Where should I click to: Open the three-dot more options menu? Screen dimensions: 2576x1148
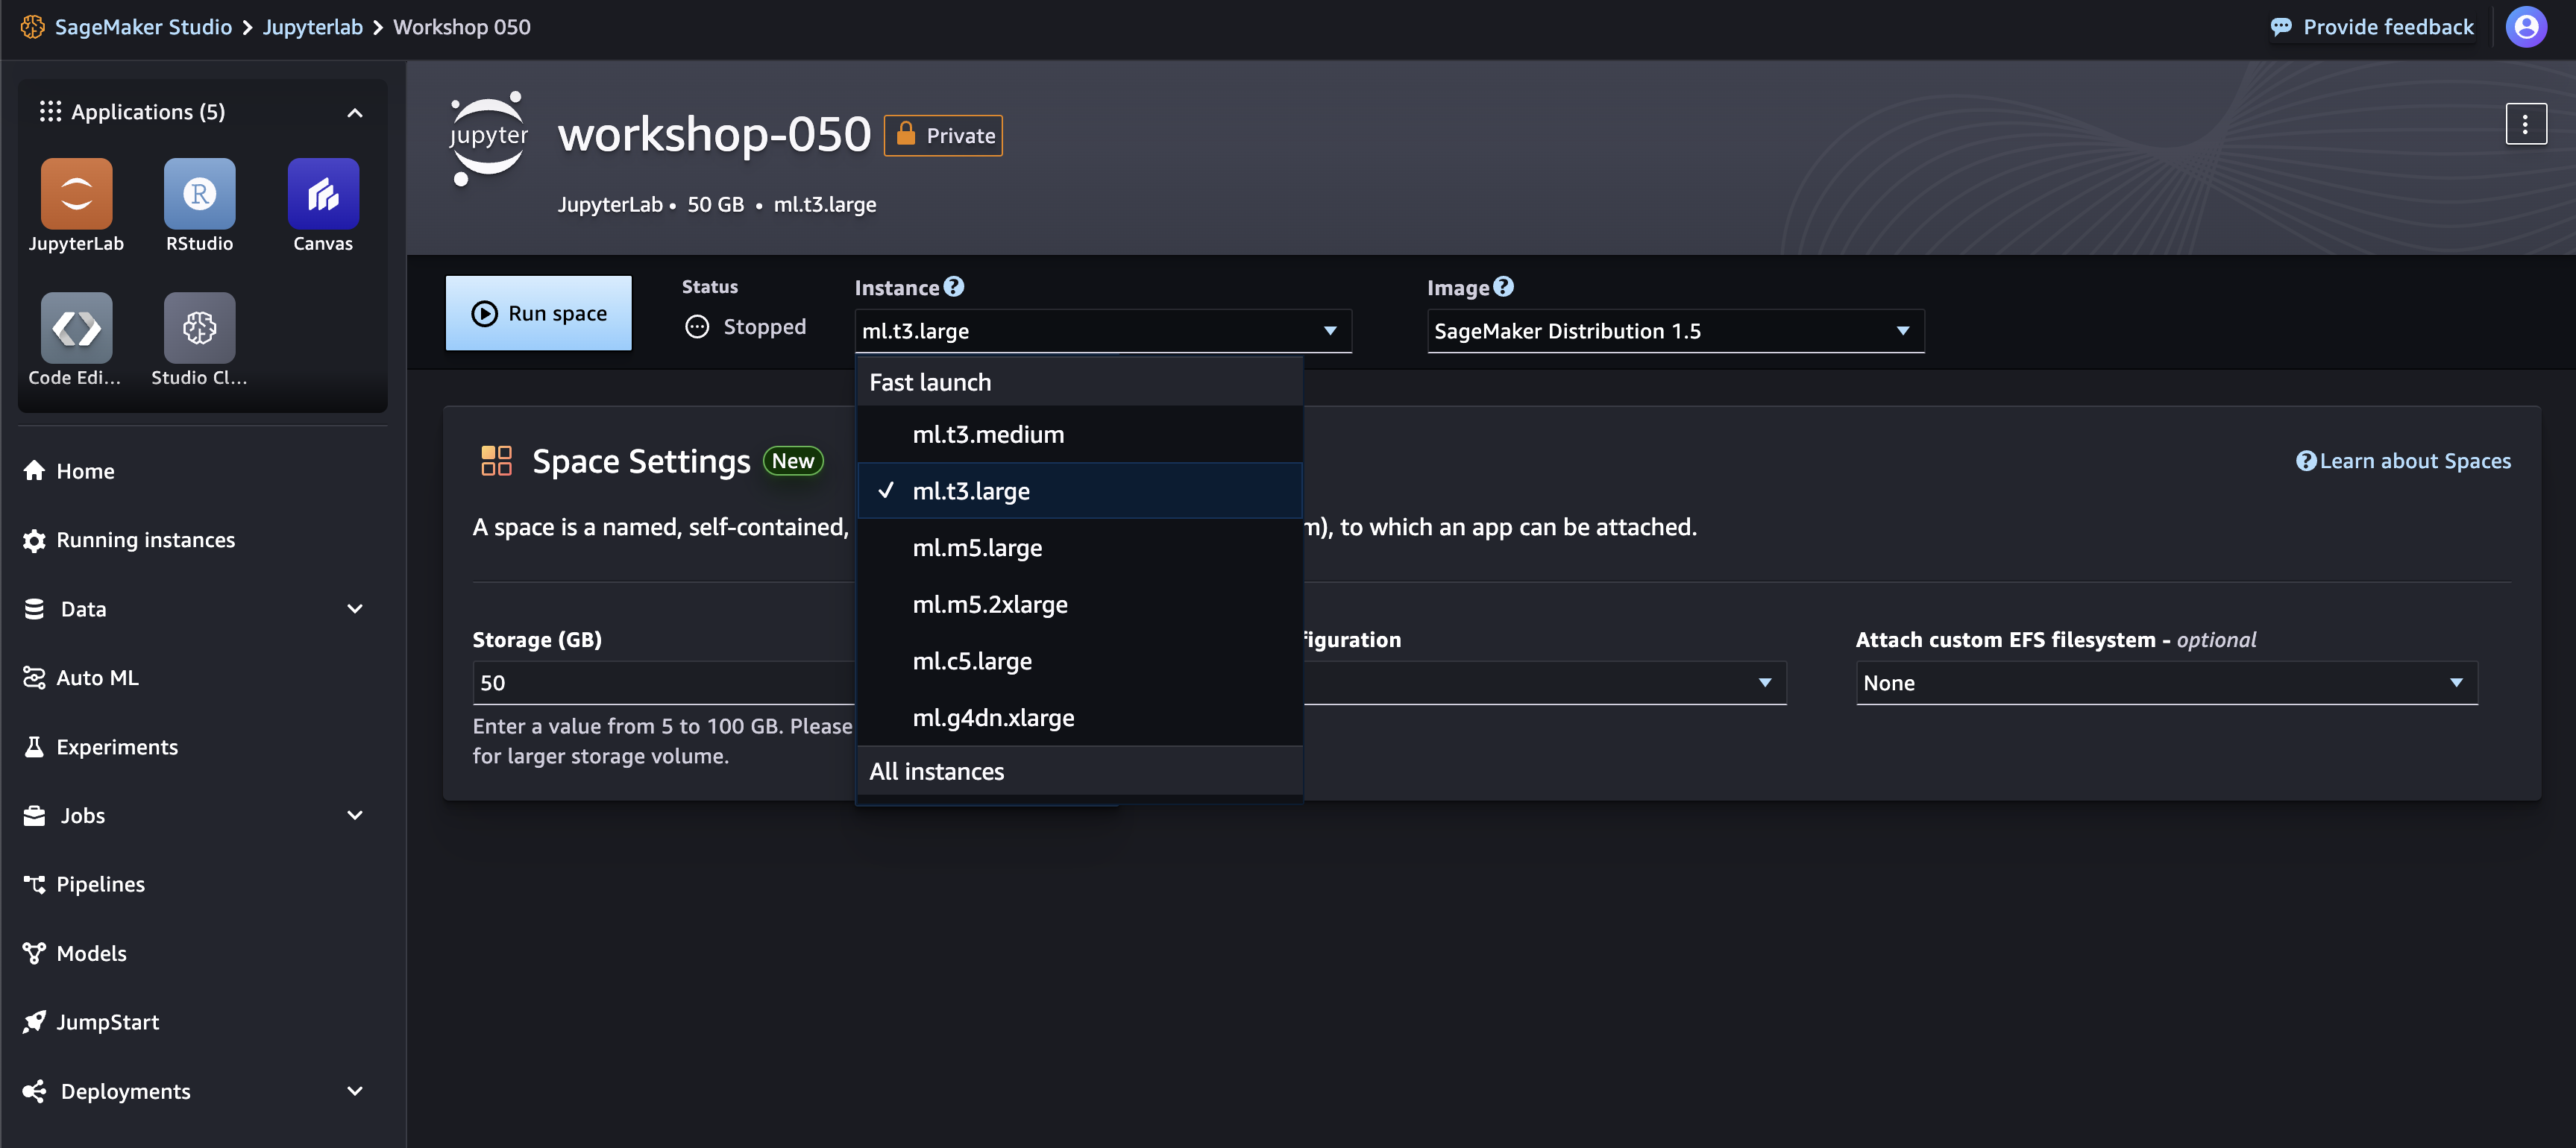coord(2526,124)
